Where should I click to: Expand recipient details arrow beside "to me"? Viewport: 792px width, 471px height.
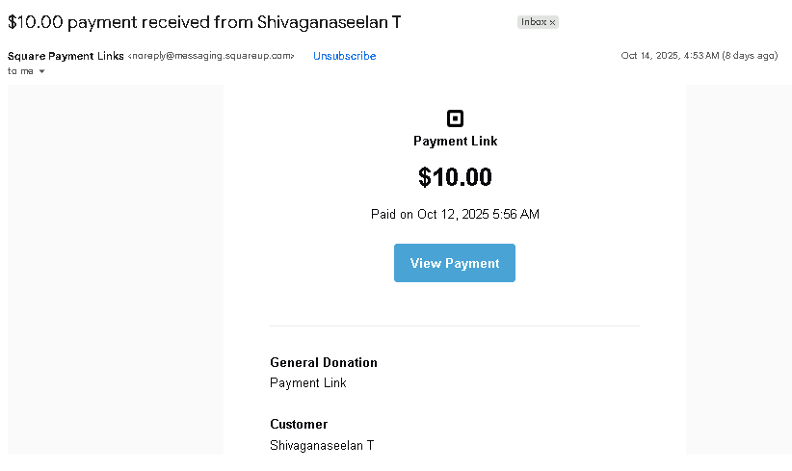point(42,71)
